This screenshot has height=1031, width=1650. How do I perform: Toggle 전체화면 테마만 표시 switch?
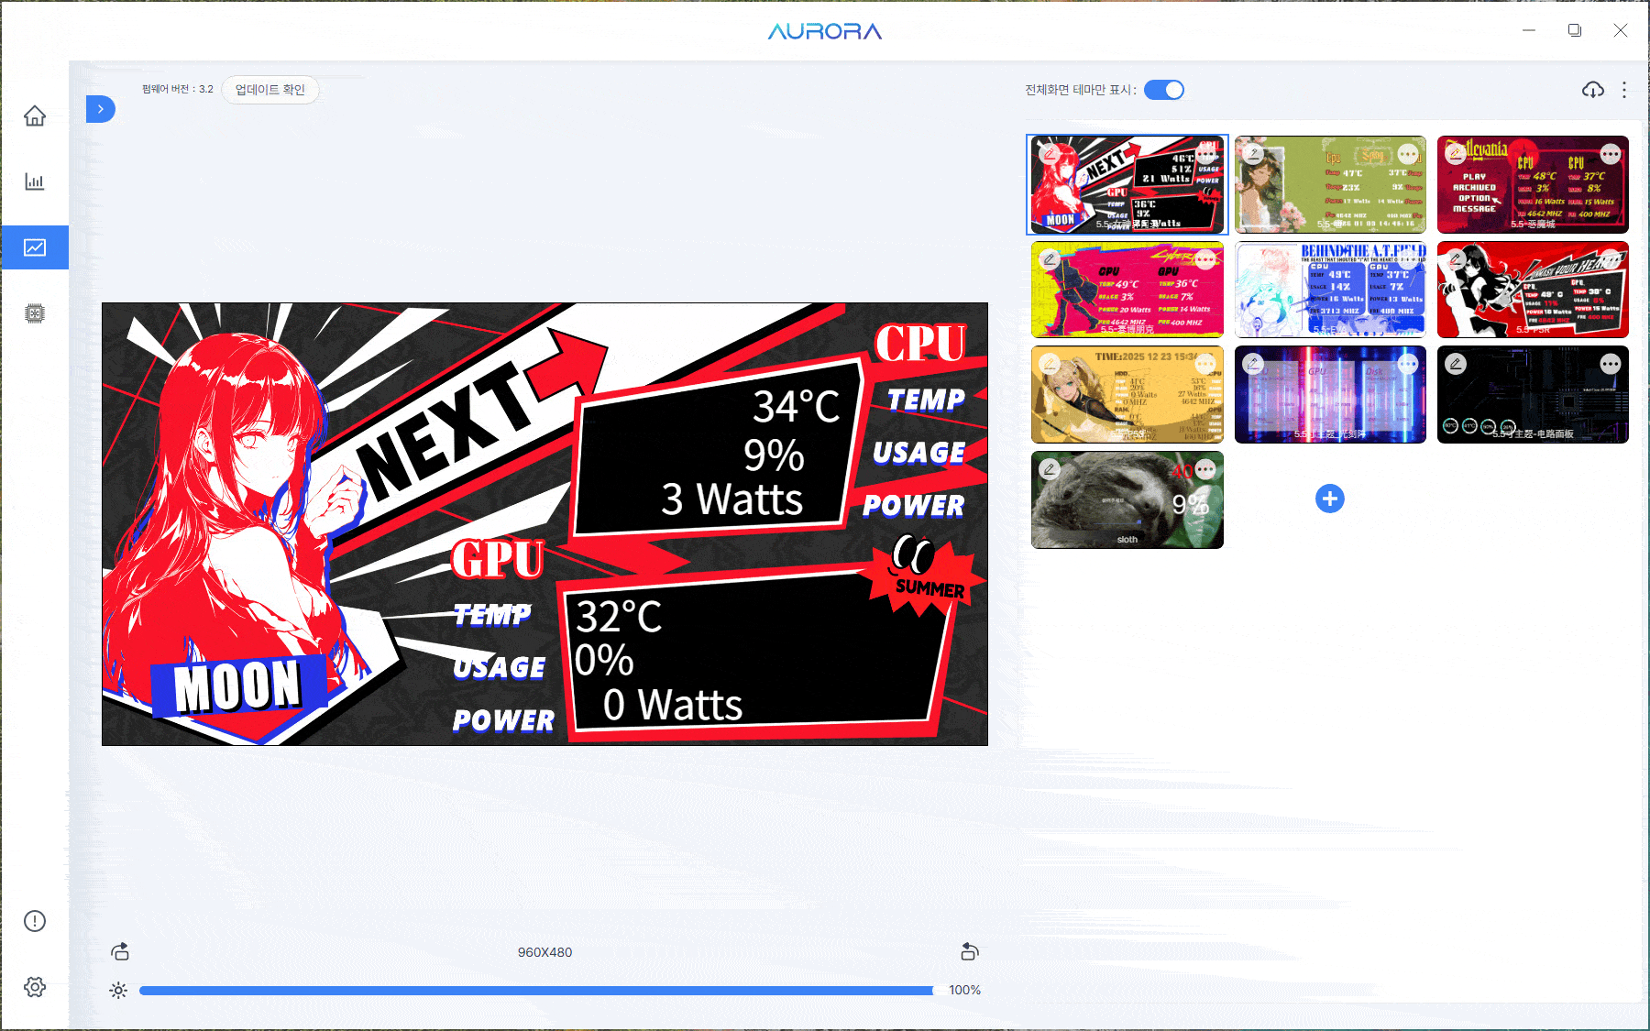pyautogui.click(x=1164, y=90)
